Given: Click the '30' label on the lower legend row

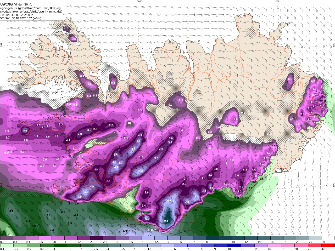Looking at the screenshot, I should coord(323,249).
